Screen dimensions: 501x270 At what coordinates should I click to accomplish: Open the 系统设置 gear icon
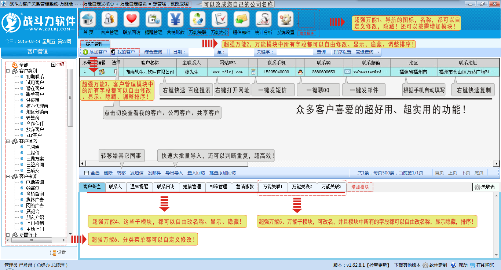(286, 19)
